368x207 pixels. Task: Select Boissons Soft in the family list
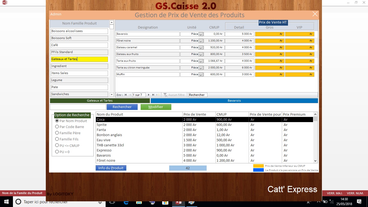point(79,38)
